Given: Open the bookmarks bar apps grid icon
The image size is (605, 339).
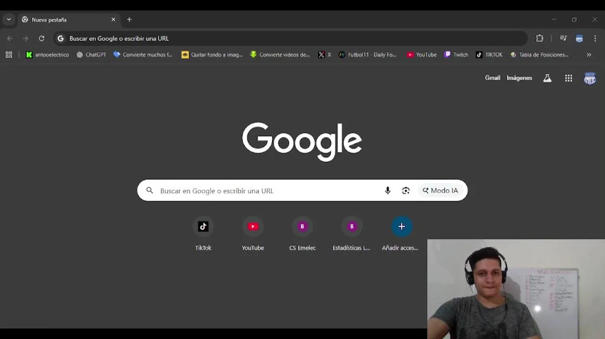Looking at the screenshot, I should (8, 55).
